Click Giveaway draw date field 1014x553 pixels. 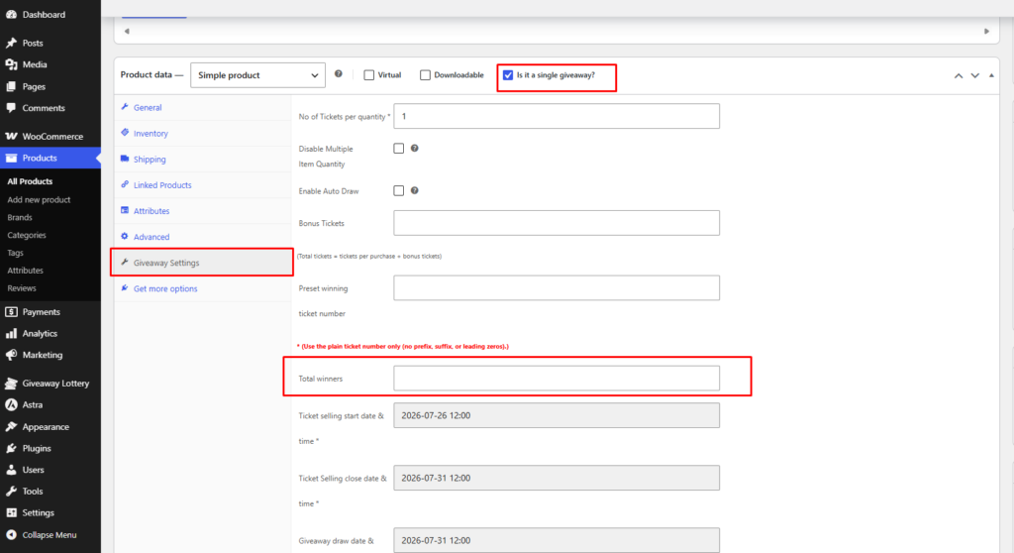[x=557, y=540]
